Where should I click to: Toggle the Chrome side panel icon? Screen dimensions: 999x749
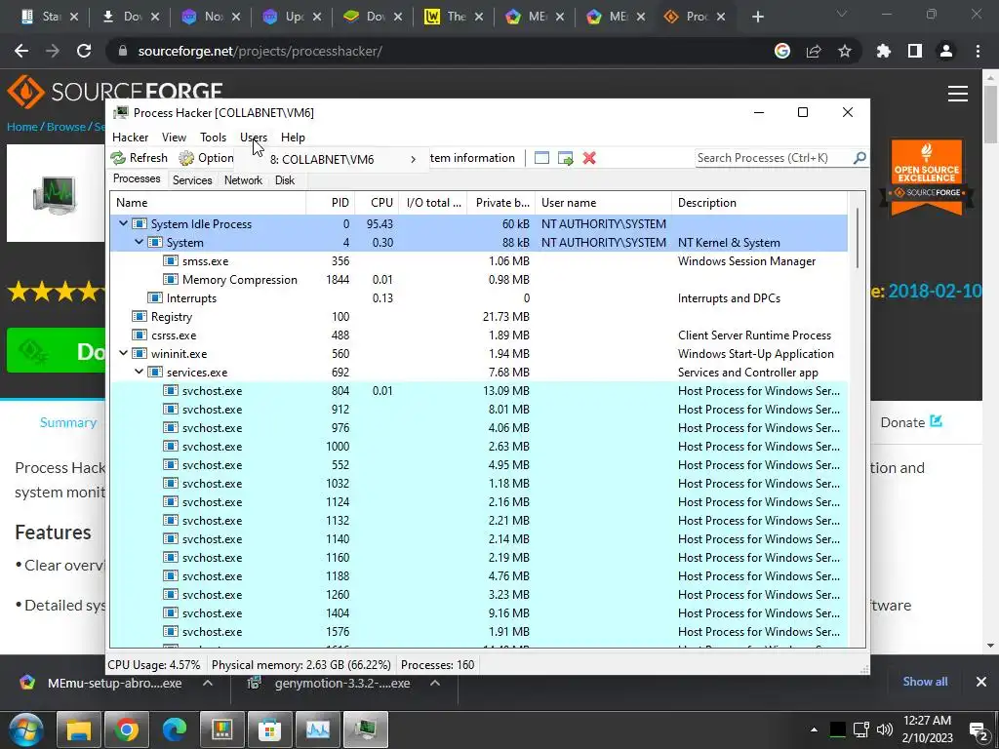click(x=915, y=51)
